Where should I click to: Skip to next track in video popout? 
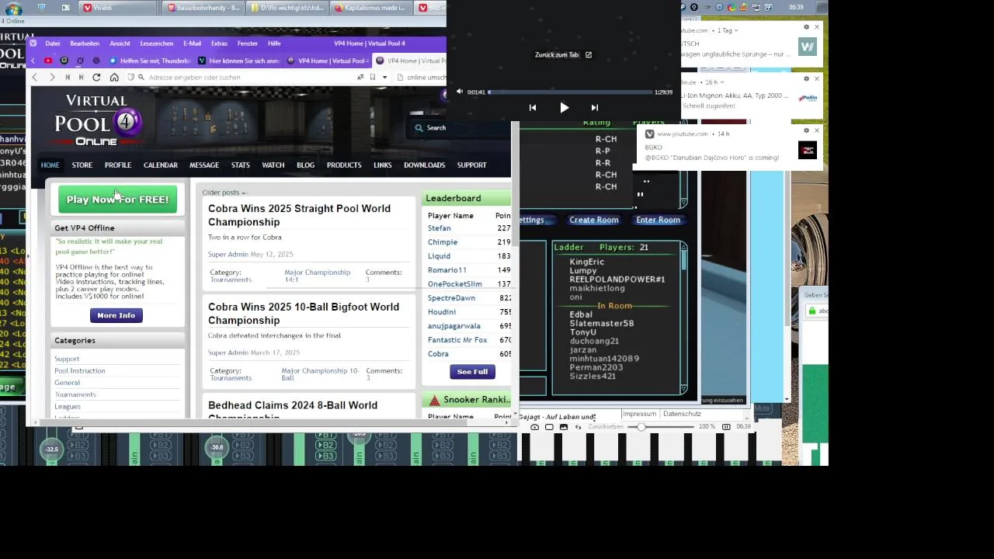[x=595, y=108]
